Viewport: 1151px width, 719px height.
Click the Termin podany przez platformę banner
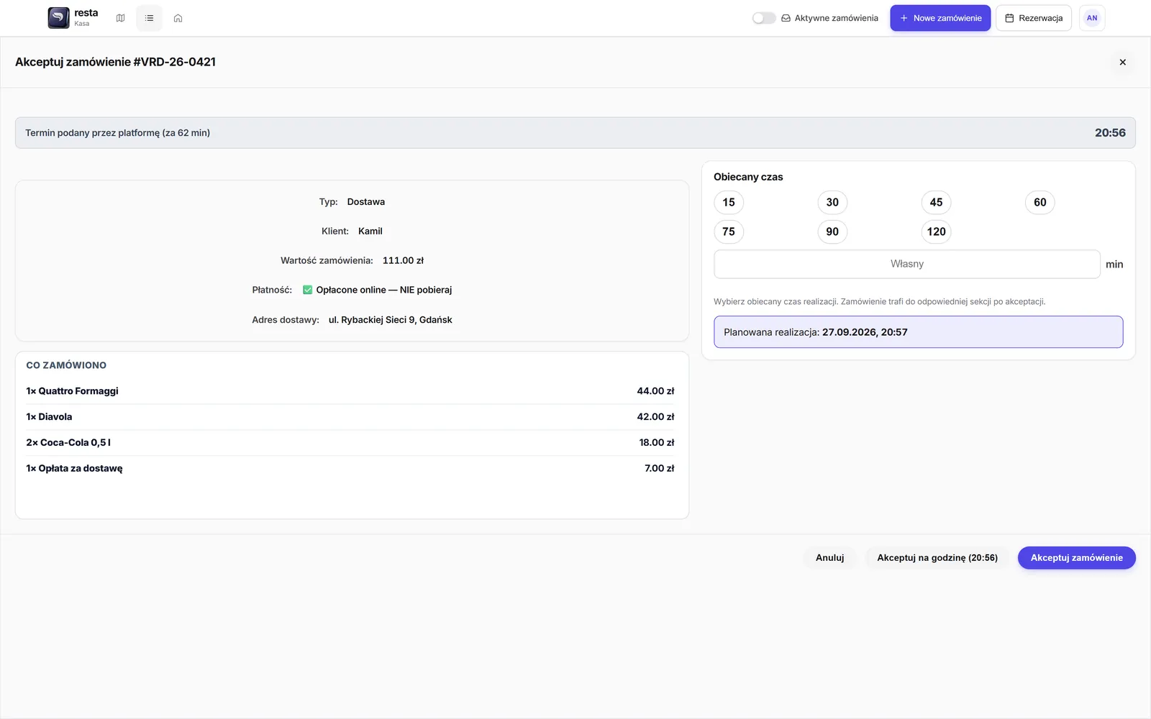575,133
